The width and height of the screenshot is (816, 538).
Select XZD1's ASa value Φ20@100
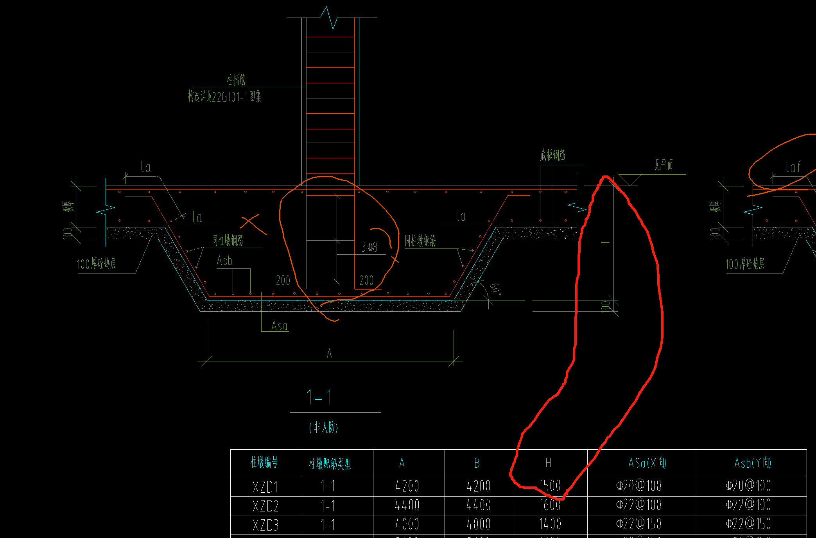pyautogui.click(x=639, y=486)
